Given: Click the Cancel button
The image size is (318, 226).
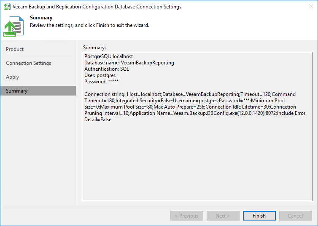Looking at the screenshot, I should point(295,216).
